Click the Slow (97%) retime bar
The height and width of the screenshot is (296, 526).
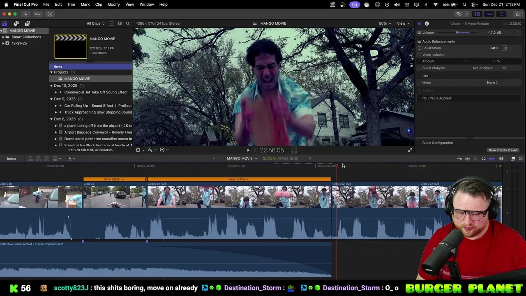click(x=239, y=179)
